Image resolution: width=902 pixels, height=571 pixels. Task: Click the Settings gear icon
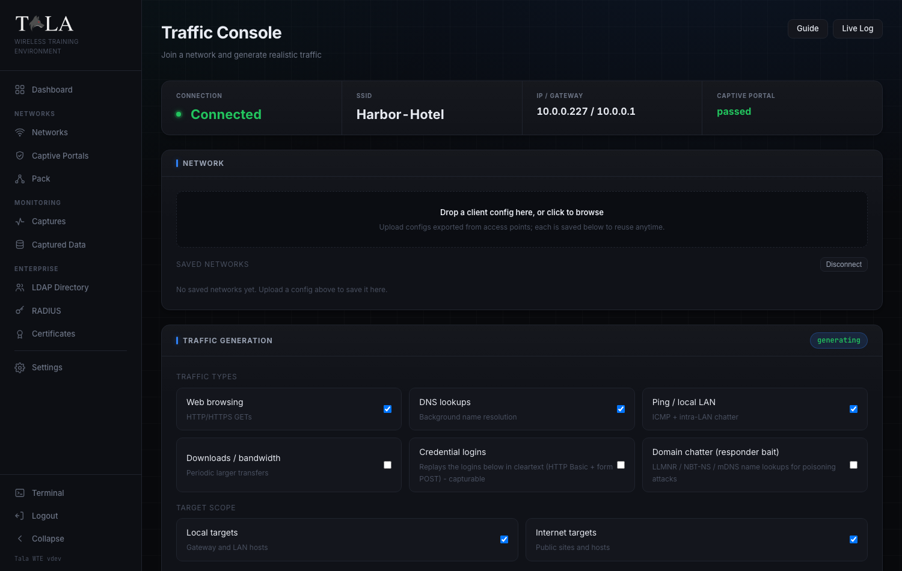coord(20,367)
